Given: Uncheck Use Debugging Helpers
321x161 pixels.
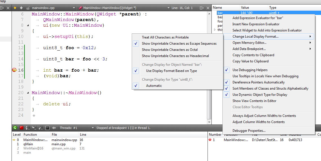Looking at the screenshot, I should 250,70.
